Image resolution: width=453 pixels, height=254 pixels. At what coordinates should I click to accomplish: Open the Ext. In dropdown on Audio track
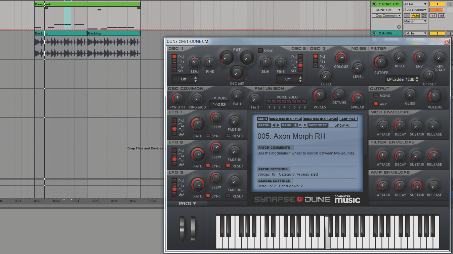point(415,33)
